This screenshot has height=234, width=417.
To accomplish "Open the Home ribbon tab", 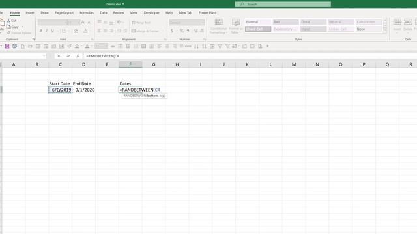I will [x=15, y=13].
